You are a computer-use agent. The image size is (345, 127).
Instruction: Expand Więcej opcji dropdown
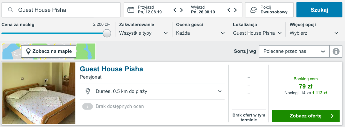click(x=314, y=33)
